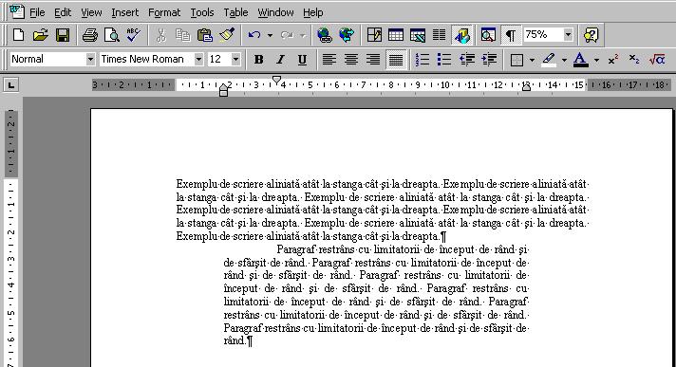The image size is (676, 367).
Task: Open the Document Map view
Action: click(488, 35)
